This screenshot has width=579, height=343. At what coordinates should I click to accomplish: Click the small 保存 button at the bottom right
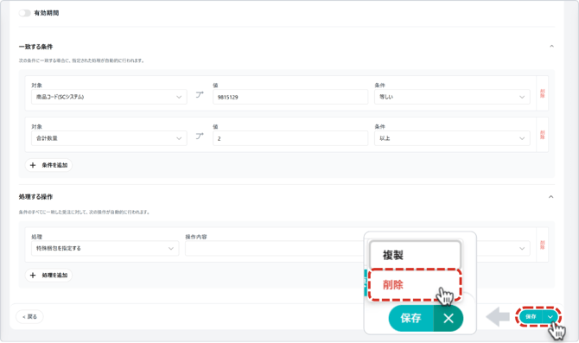531,317
